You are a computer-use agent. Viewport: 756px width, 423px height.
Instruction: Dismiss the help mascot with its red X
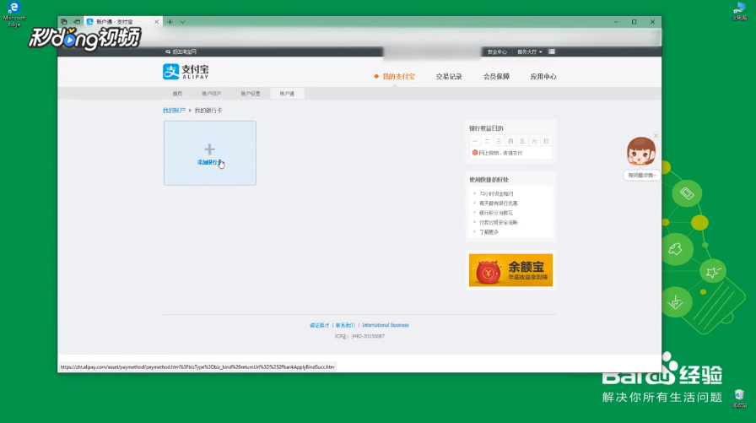pos(656,136)
